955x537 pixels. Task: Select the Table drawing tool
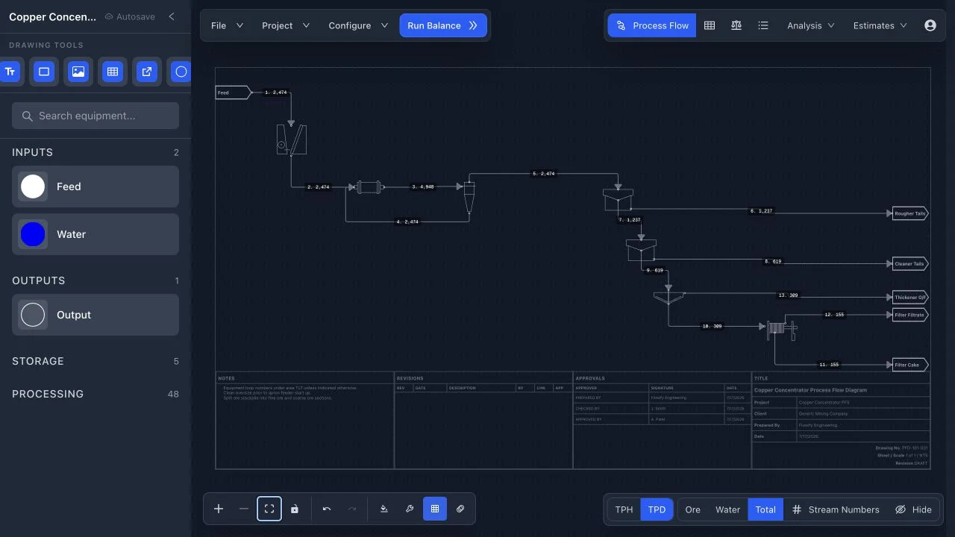point(113,72)
